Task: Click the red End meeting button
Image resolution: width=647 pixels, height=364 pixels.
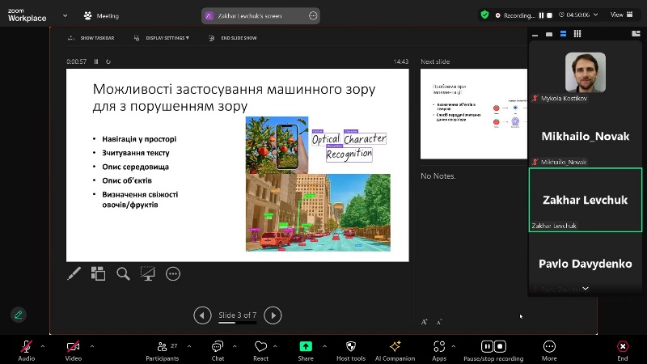Action: (623, 350)
